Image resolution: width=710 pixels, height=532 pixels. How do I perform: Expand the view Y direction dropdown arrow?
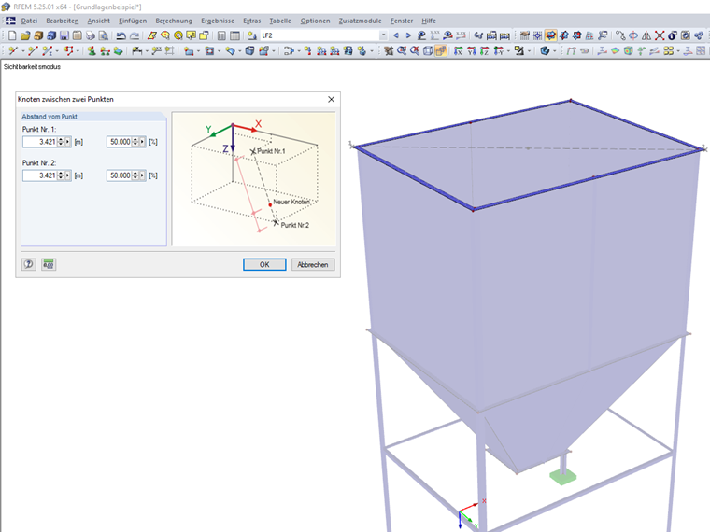pyautogui.click(x=508, y=50)
